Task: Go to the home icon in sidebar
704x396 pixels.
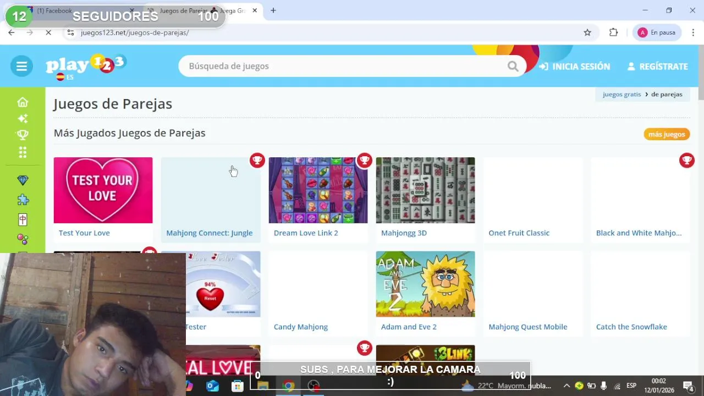Action: tap(23, 102)
